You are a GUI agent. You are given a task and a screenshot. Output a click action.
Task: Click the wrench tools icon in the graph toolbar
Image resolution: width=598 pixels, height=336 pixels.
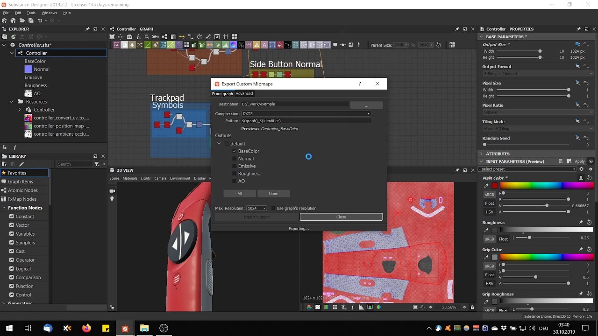pyautogui.click(x=208, y=36)
